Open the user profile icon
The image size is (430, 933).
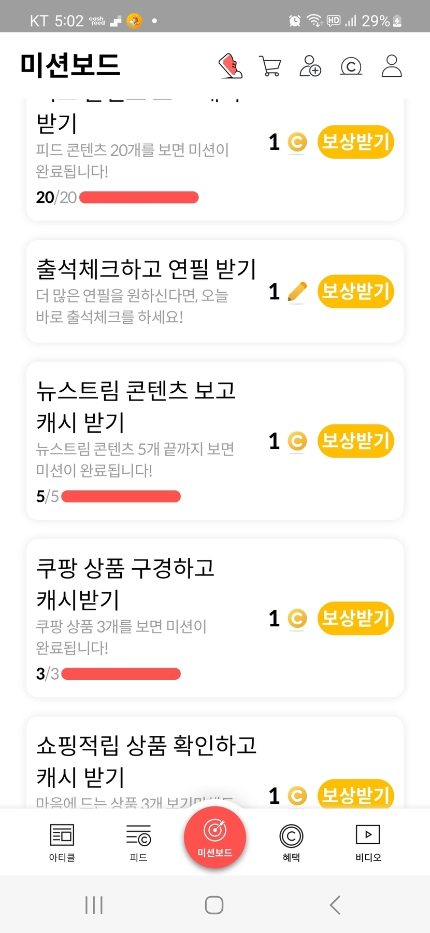pos(392,66)
